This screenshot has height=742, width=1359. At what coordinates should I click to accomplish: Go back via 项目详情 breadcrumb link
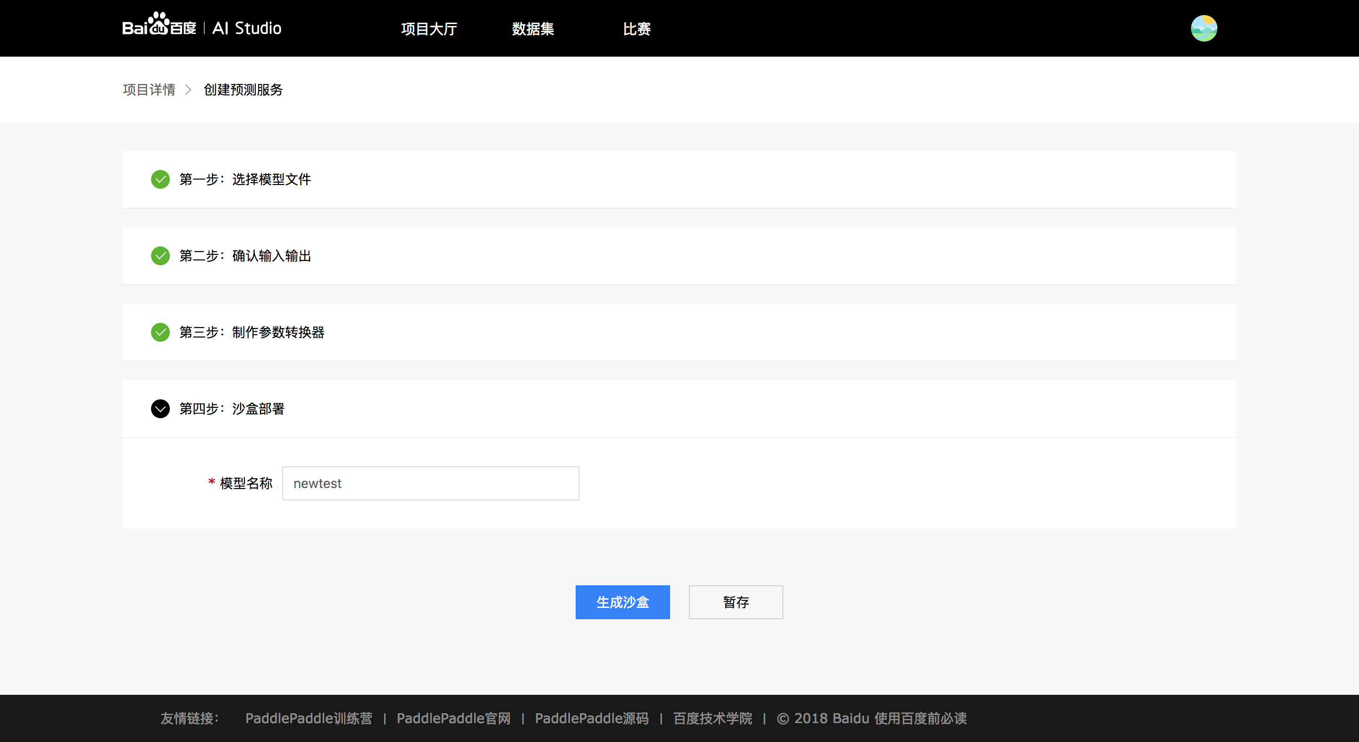point(149,90)
